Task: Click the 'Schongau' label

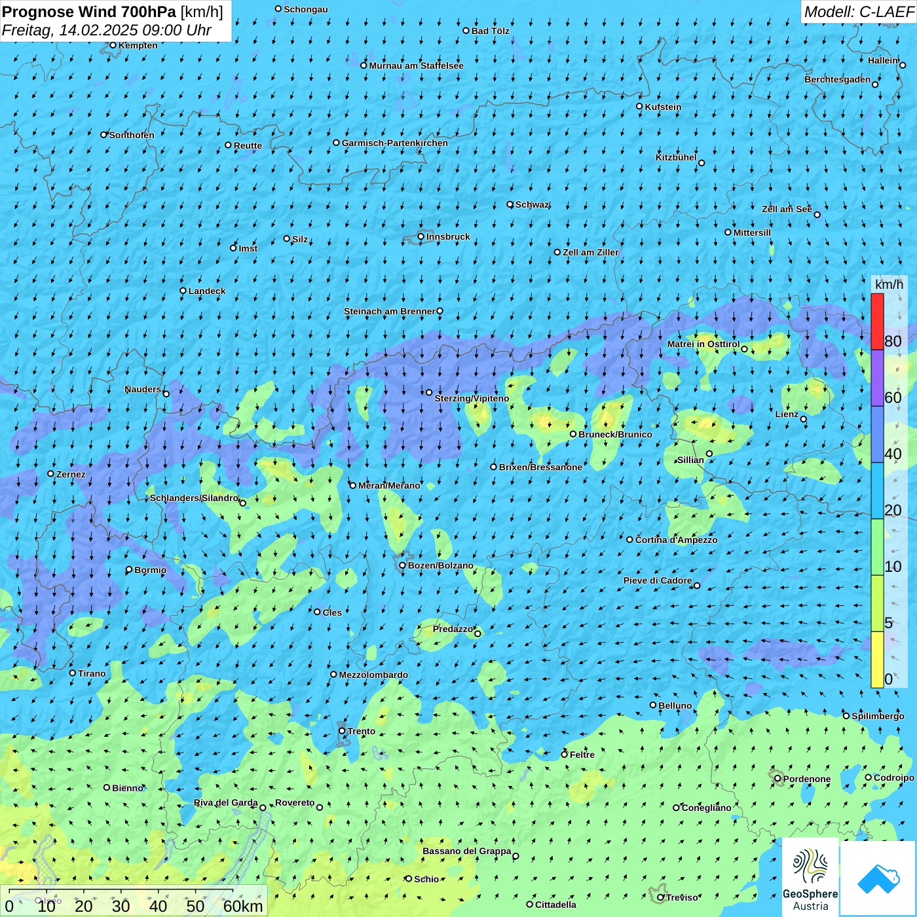Action: pyautogui.click(x=306, y=9)
